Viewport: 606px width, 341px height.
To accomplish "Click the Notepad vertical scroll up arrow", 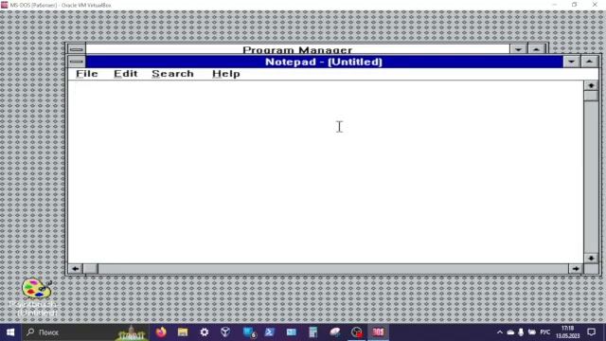I will pos(591,85).
